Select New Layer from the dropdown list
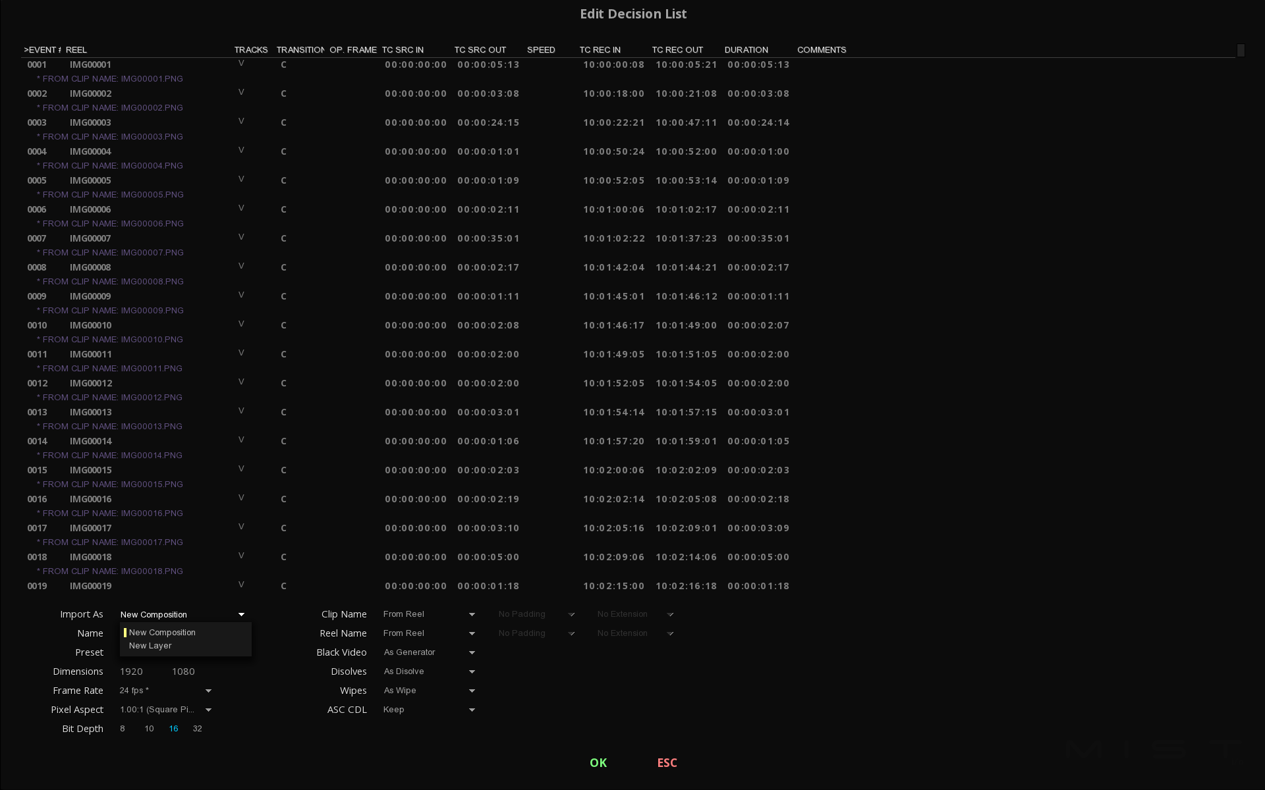1265x790 pixels. (x=150, y=646)
